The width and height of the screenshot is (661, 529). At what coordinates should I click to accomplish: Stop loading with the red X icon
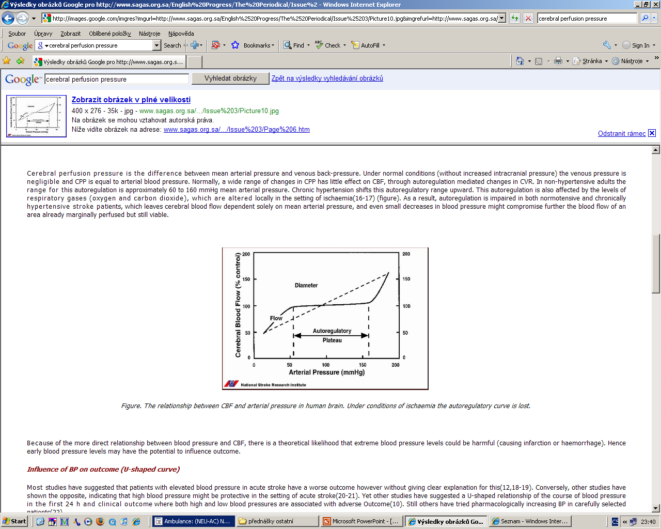[x=528, y=18]
